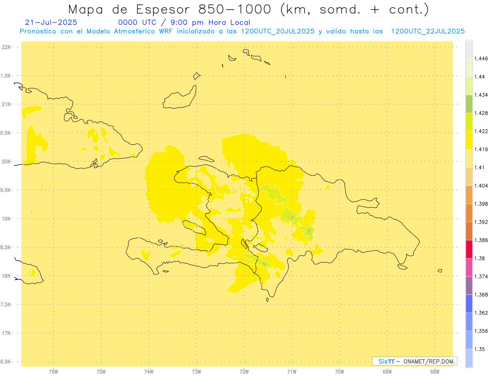Screen dimensions: 488x377
Task: Click the gray top legend swatch above 1.446
Action: tap(469, 49)
